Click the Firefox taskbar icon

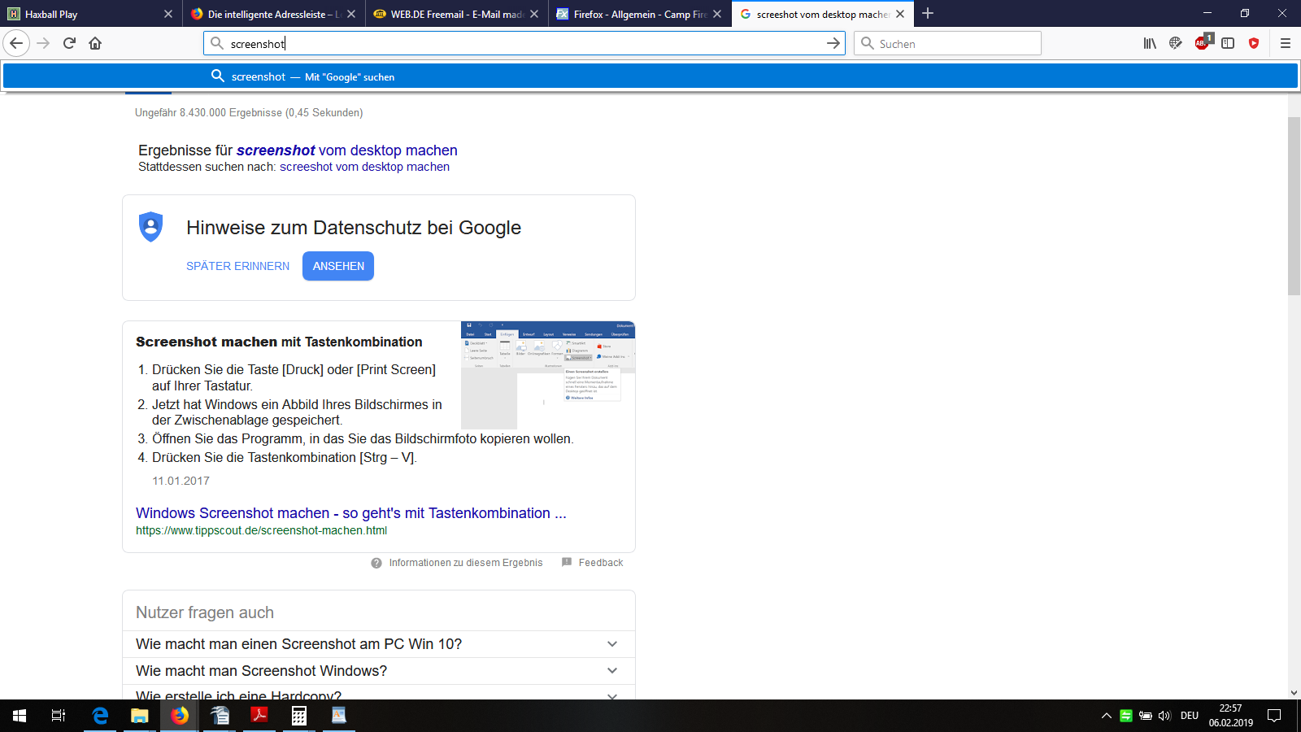[180, 716]
